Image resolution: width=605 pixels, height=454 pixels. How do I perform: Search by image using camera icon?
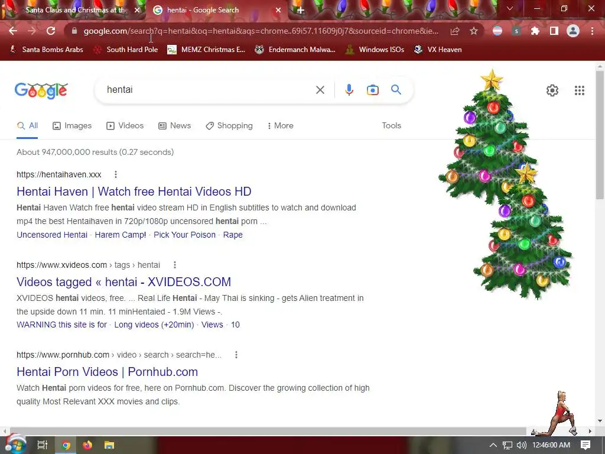tap(372, 90)
